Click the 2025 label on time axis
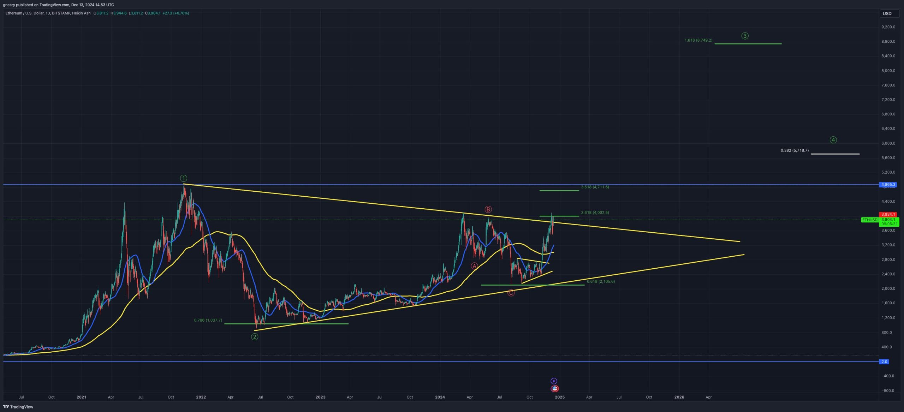The height and width of the screenshot is (412, 904). pyautogui.click(x=559, y=397)
